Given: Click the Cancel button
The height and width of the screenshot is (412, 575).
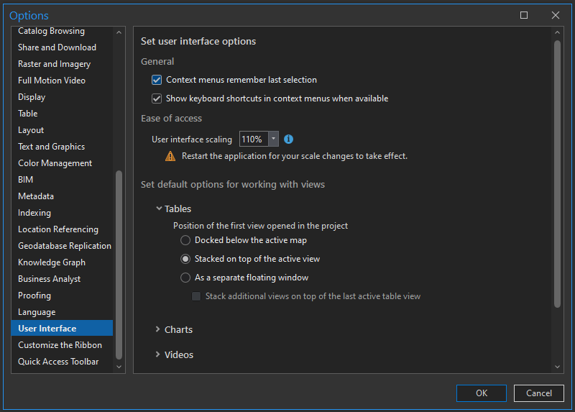Looking at the screenshot, I should tap(539, 393).
